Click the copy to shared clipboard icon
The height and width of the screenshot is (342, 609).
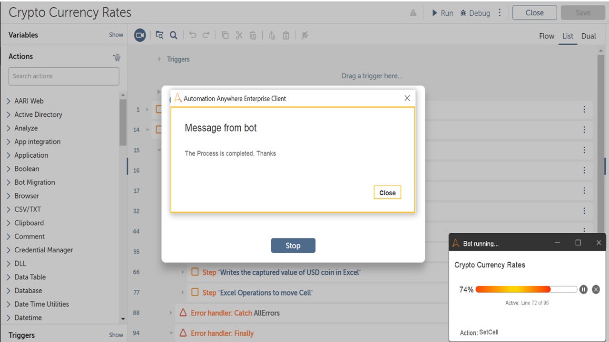pyautogui.click(x=272, y=35)
